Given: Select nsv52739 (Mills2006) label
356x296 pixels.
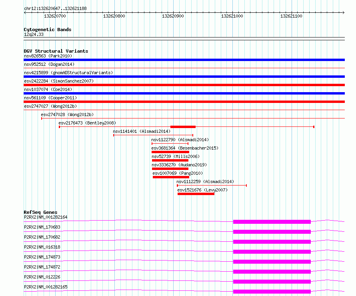Looking at the screenshot, I should (176, 156).
